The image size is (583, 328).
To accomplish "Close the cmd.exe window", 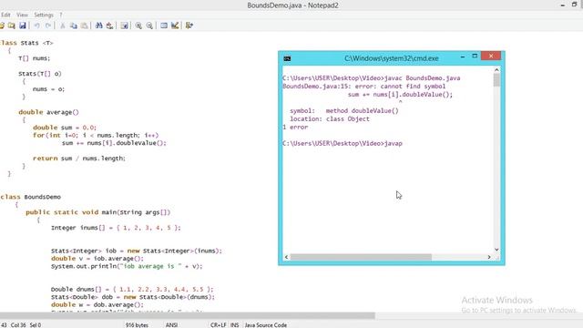I will (x=491, y=56).
